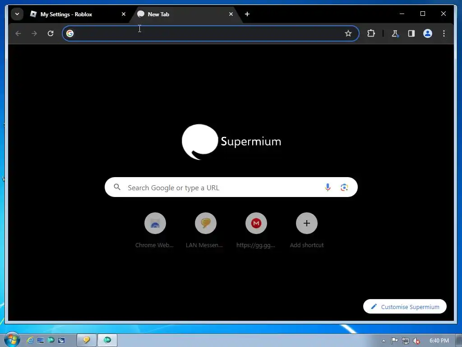Maximize the Supermium window
Screen dimensions: 462x347
click(x=422, y=14)
